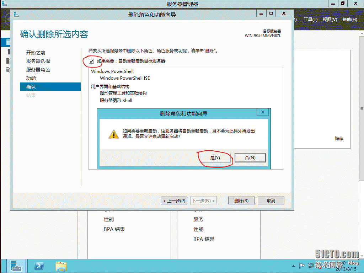Click No in the restart confirmation dialog
This screenshot has width=364, height=273.
point(250,157)
